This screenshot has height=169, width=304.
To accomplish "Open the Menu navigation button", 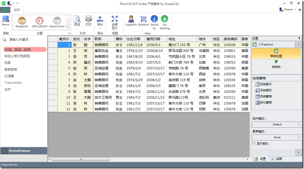I will point(5,21).
